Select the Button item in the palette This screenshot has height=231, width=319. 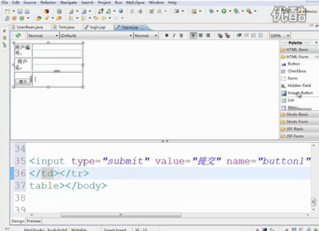[x=293, y=64]
